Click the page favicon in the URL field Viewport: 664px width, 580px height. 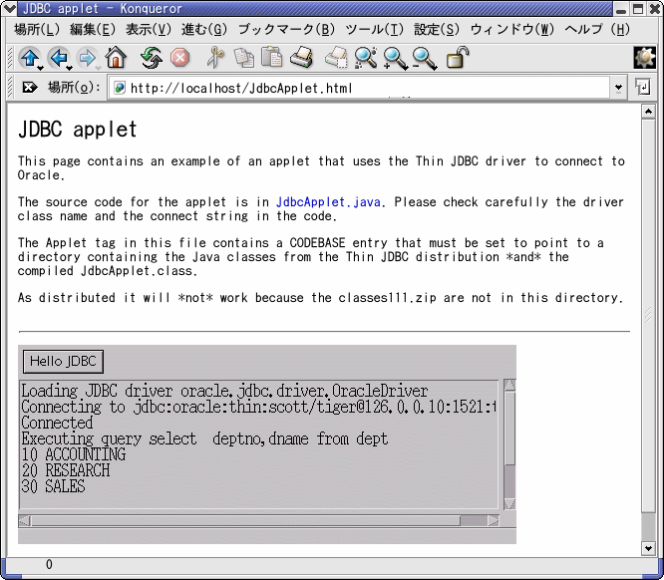(120, 88)
